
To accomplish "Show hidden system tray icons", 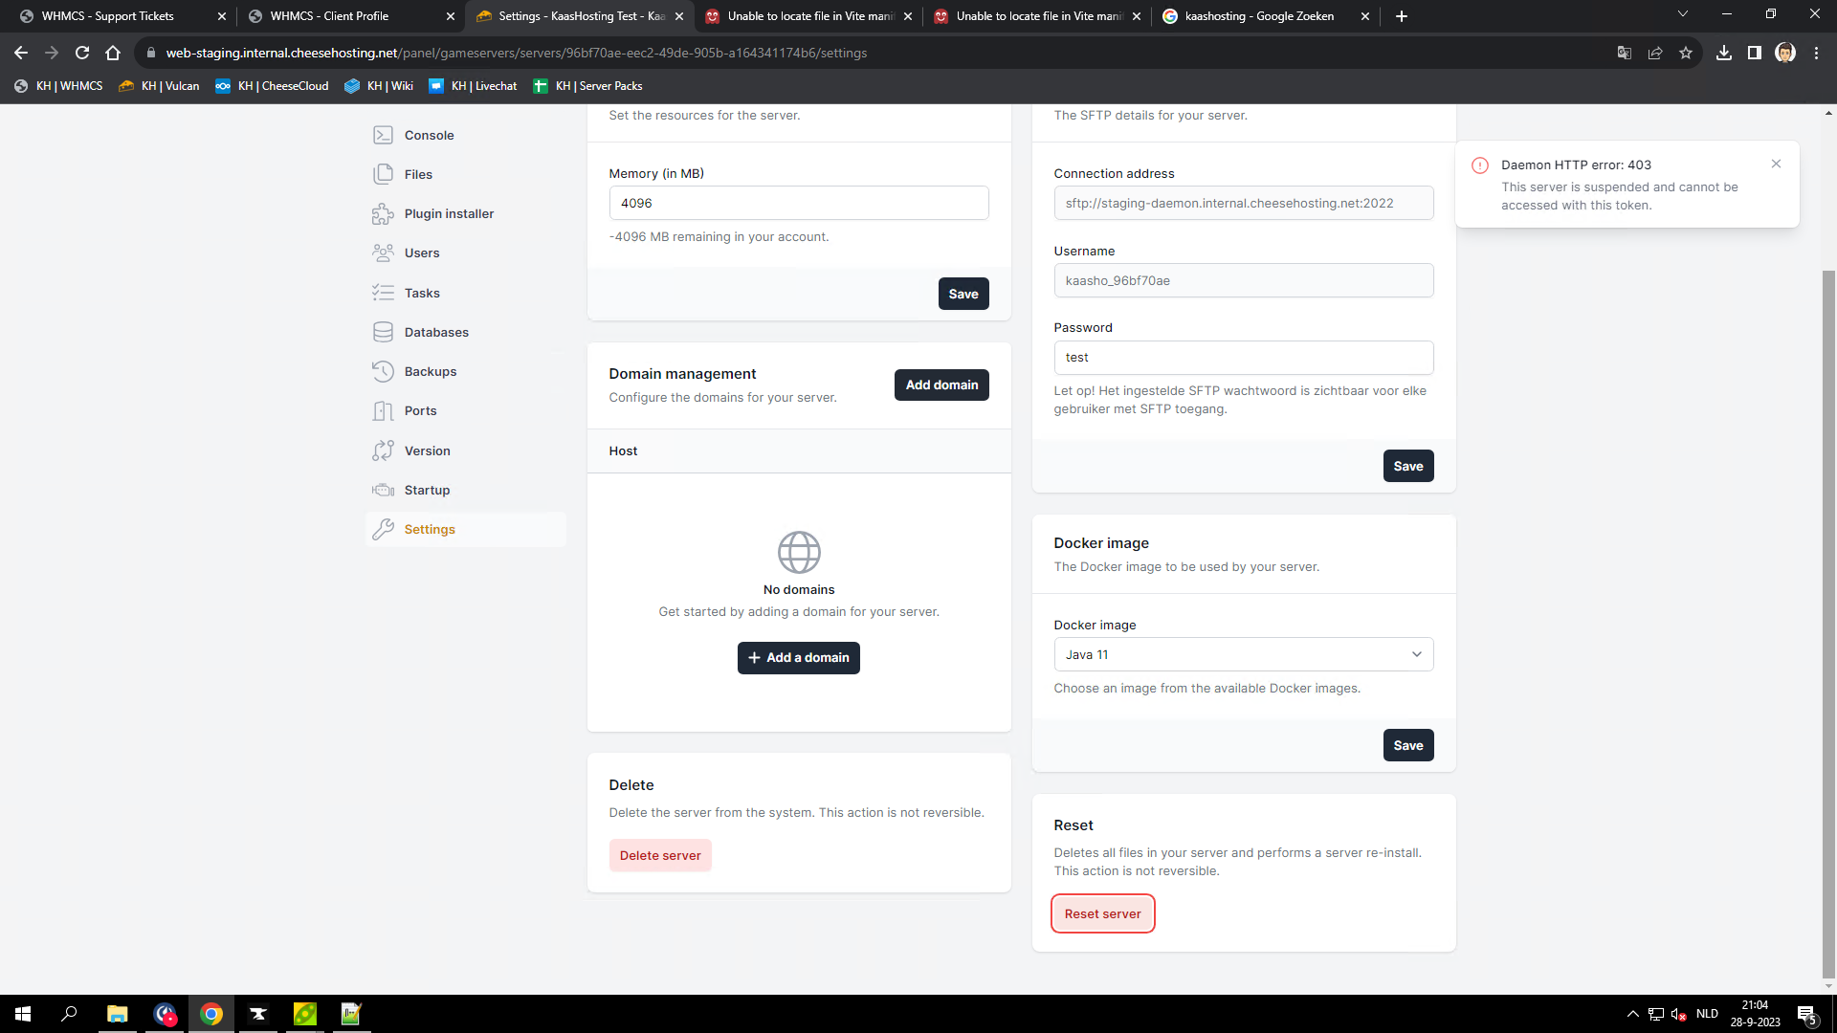I will (x=1632, y=1014).
